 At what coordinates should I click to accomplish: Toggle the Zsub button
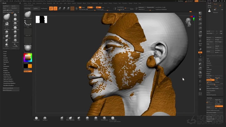coord(103,7)
